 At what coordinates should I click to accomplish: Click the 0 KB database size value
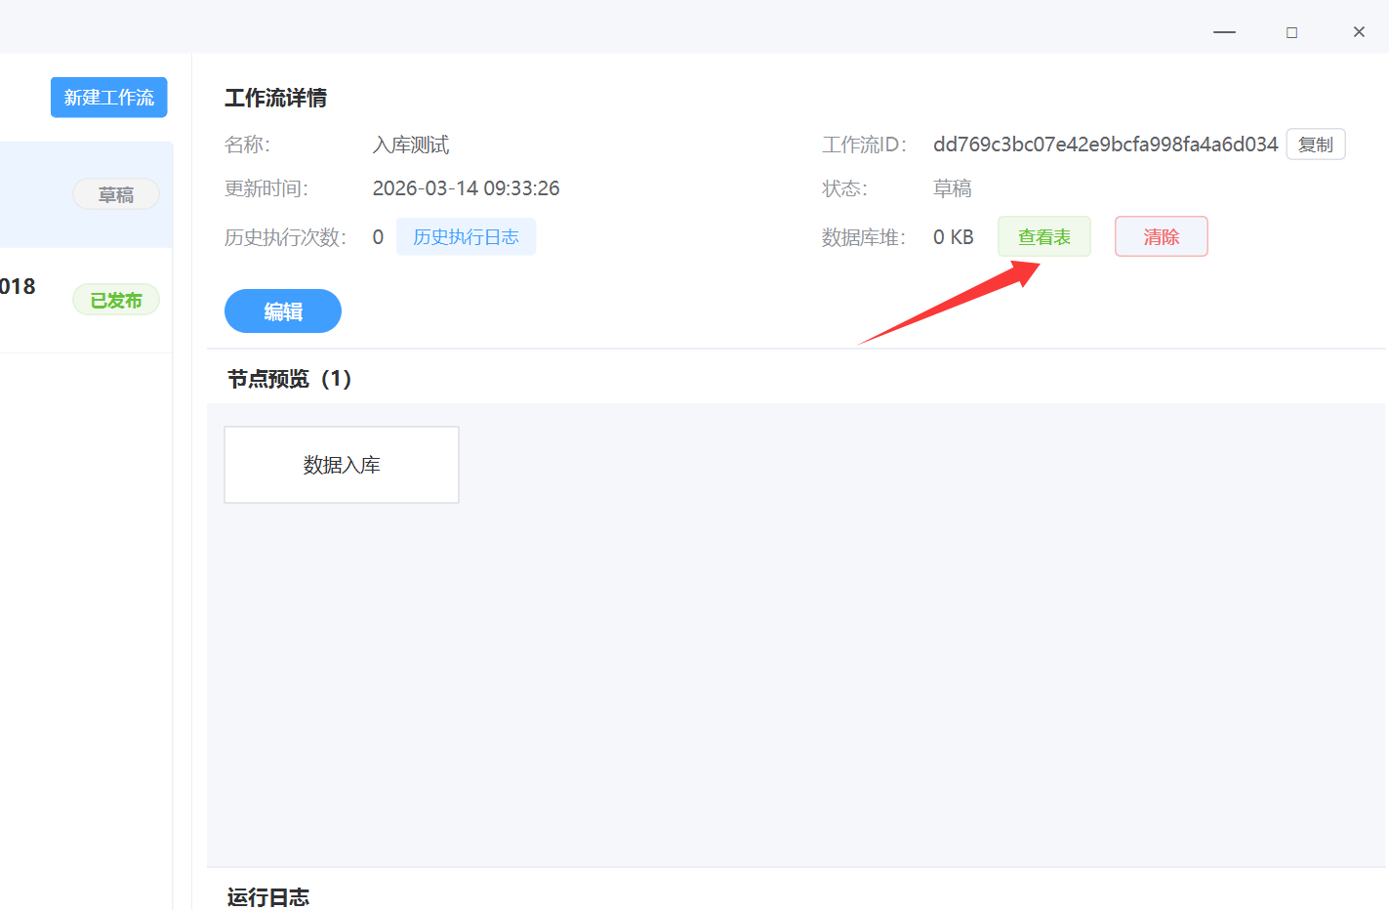tap(953, 237)
